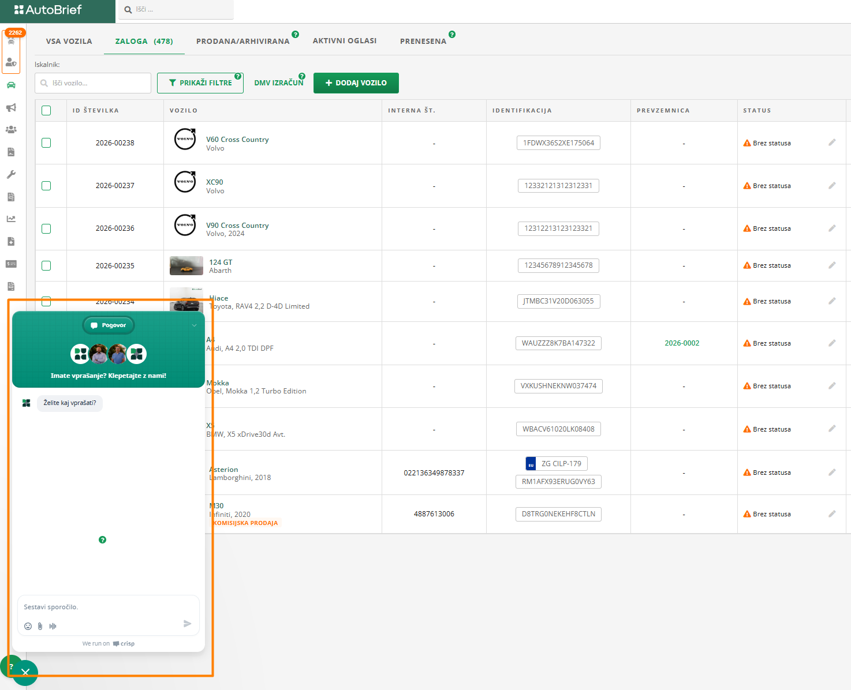This screenshot has height=690, width=851.
Task: Open the green car vehicles sidebar icon
Action: click(x=11, y=85)
